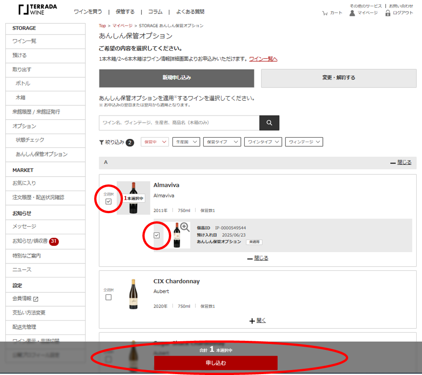The width and height of the screenshot is (422, 375).
Task: Toggle select-all checkbox for Almaviva
Action: coord(109,201)
